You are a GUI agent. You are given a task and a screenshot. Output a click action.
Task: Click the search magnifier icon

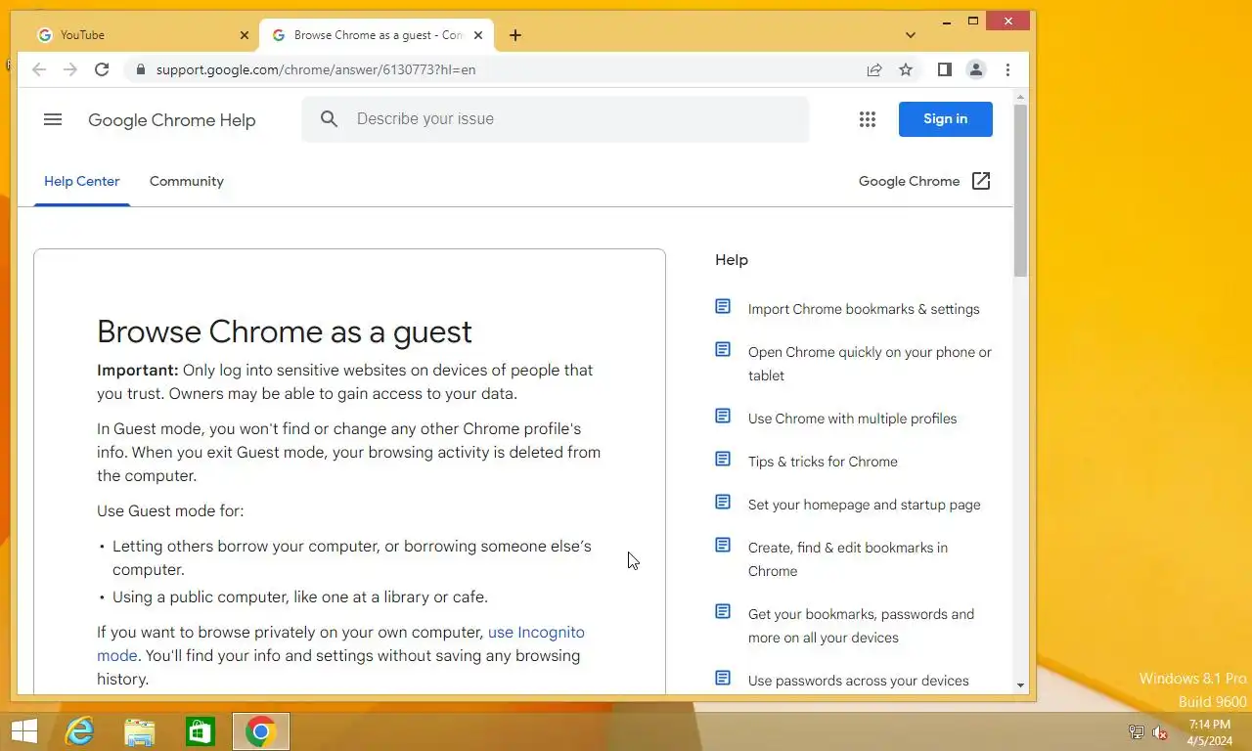pyautogui.click(x=330, y=119)
